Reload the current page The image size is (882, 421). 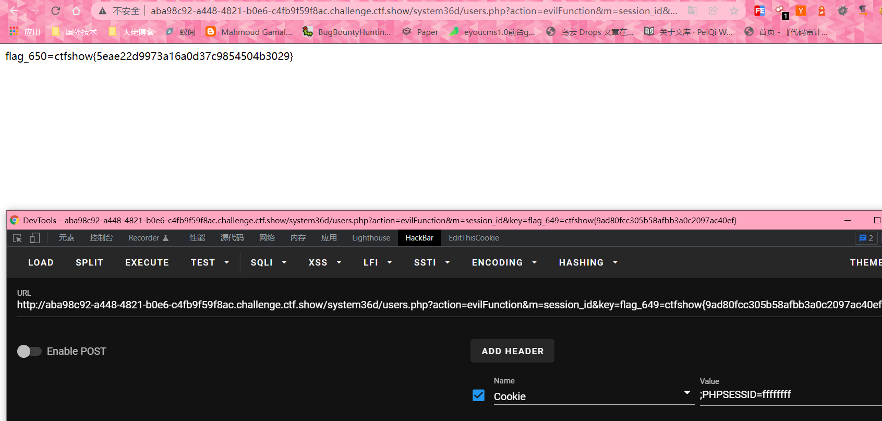point(56,10)
